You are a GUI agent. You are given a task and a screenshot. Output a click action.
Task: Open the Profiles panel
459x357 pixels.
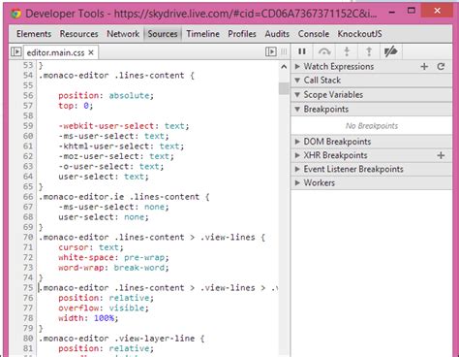pos(242,34)
